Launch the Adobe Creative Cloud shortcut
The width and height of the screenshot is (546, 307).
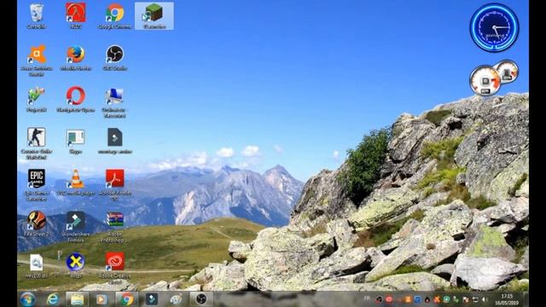tap(114, 269)
